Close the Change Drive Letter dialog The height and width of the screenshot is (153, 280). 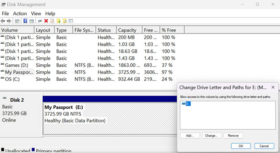coord(273,87)
